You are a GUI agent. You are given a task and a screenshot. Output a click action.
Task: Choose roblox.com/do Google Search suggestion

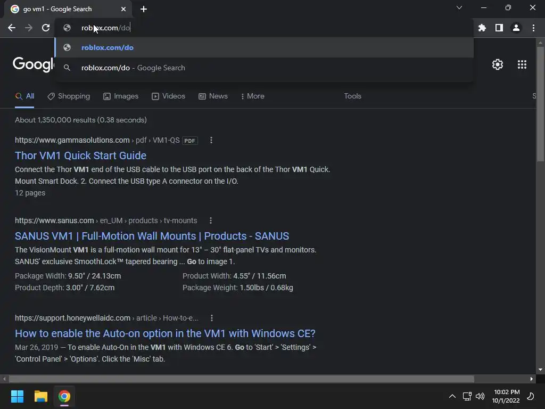(264, 68)
